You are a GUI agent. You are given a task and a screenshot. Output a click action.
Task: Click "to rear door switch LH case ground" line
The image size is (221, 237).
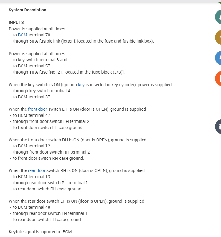47,220
